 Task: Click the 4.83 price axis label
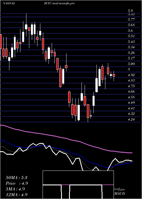tap(131, 80)
